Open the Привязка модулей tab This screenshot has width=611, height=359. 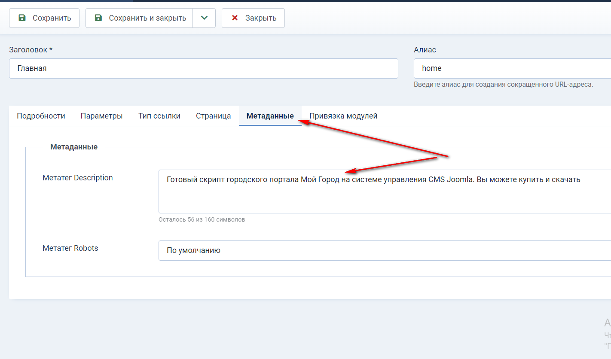pos(343,116)
